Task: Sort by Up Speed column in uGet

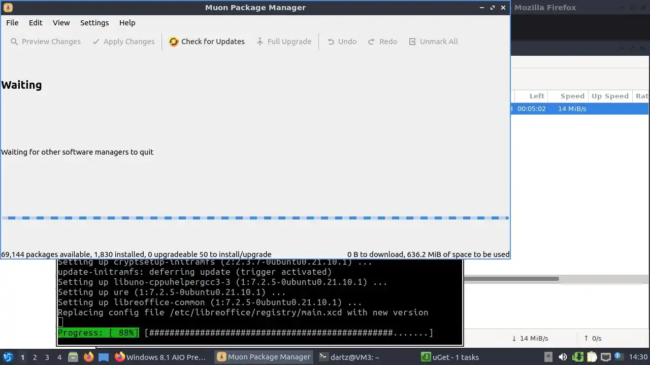Action: (610, 96)
